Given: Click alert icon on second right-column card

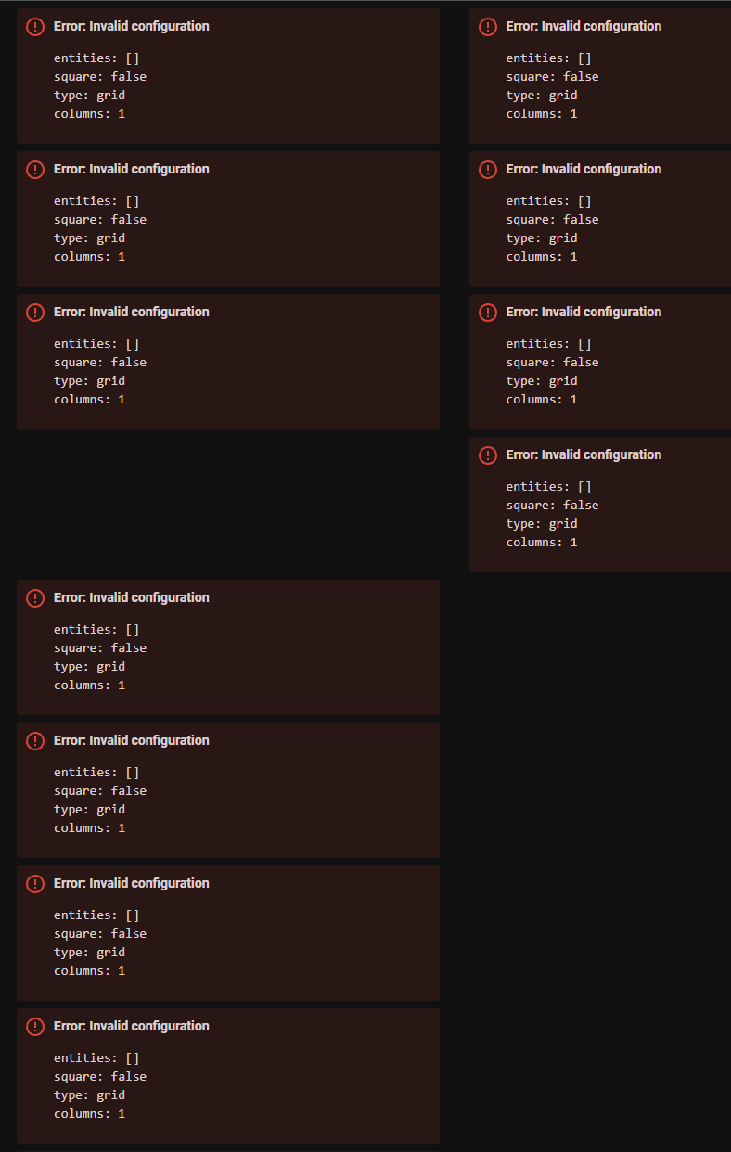Looking at the screenshot, I should click(488, 170).
